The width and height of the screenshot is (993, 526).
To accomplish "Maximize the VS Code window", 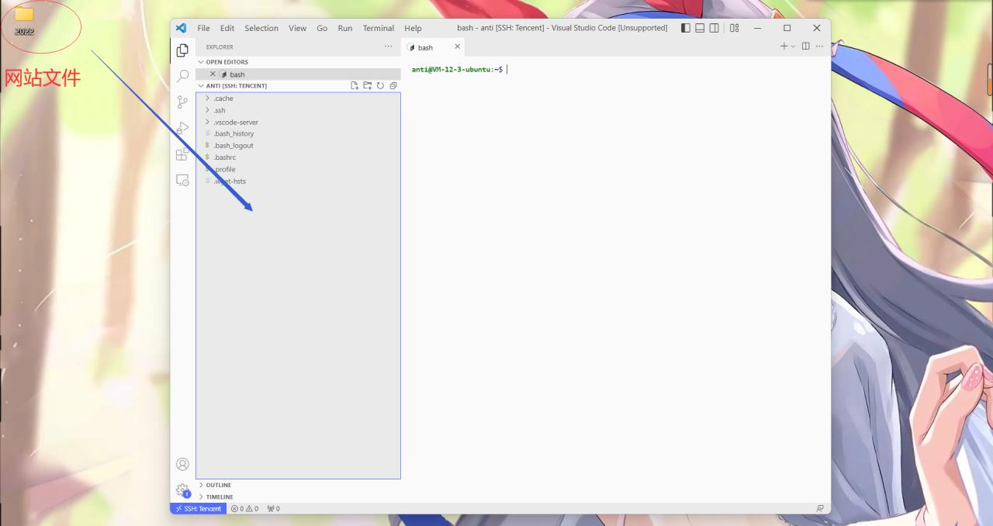I will tap(787, 28).
